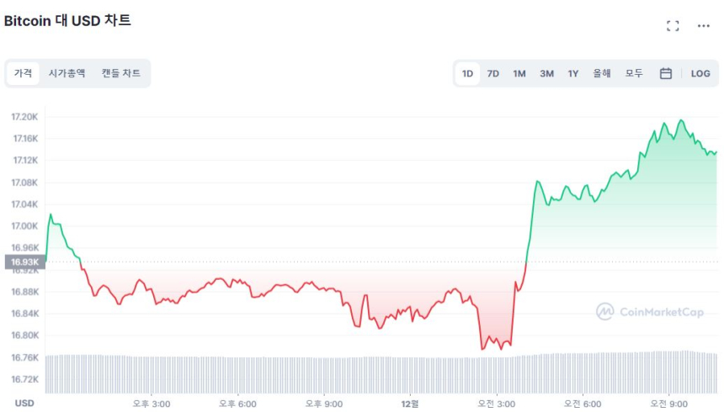Click the USD currency label on axis
Screen dimensions: 724x412
point(24,404)
